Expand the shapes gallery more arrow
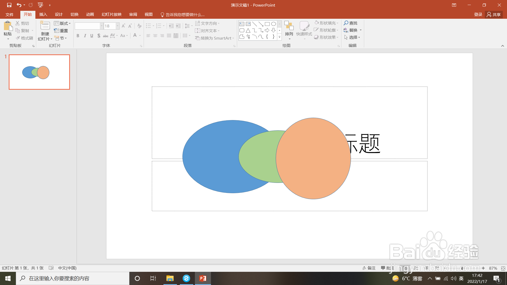Image resolution: width=507 pixels, height=285 pixels. pyautogui.click(x=279, y=37)
